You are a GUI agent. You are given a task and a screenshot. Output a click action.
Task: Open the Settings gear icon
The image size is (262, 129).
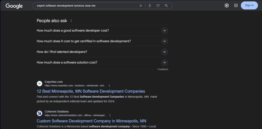tap(227, 6)
